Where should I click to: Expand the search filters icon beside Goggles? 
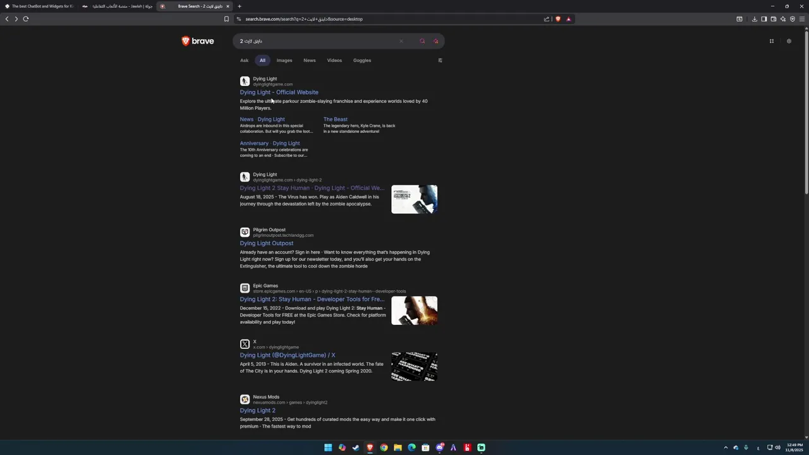pyautogui.click(x=440, y=61)
